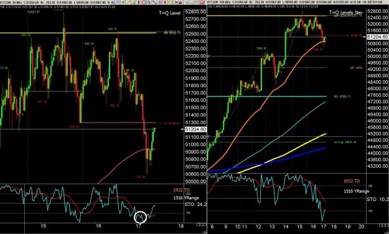Click date label 8 on right chart time axis
Screen dimensions: 389x234
(x=212, y=227)
